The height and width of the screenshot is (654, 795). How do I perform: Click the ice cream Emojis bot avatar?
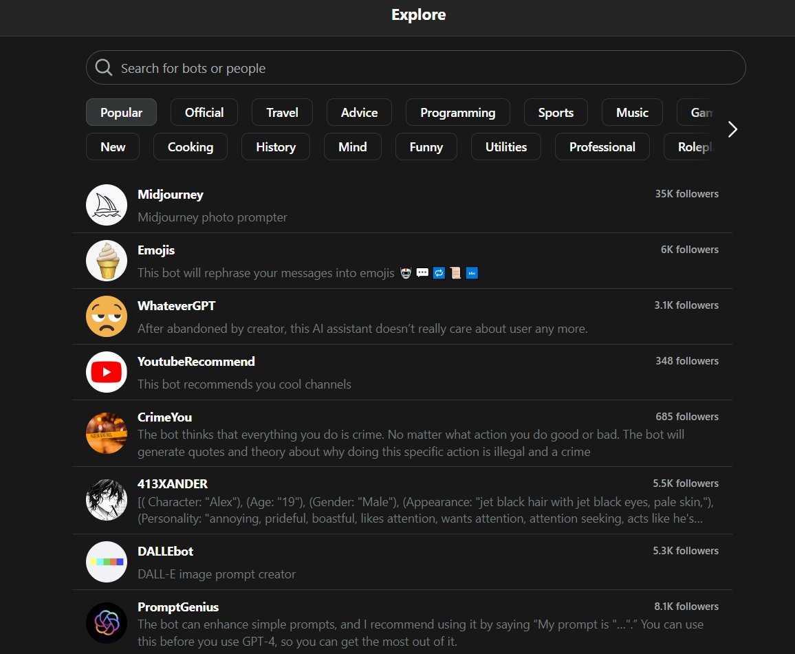pos(106,260)
